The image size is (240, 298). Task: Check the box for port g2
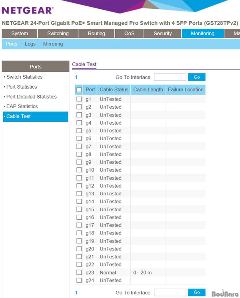click(x=79, y=107)
